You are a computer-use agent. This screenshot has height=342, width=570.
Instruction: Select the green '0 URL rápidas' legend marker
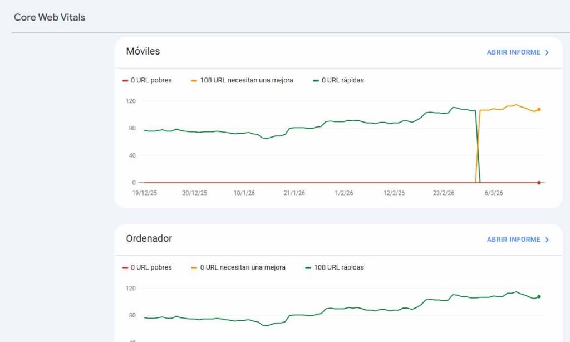point(315,80)
